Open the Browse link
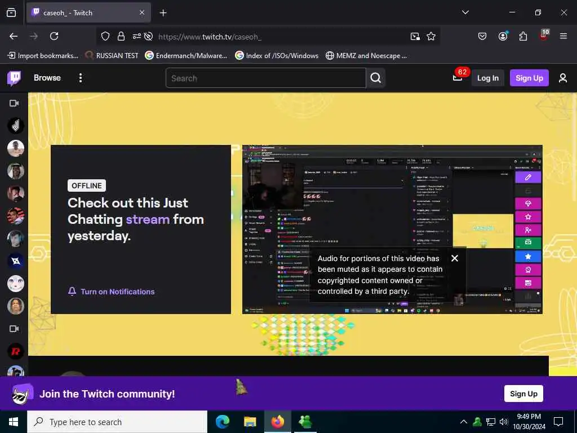The width and height of the screenshot is (577, 433). 47,78
